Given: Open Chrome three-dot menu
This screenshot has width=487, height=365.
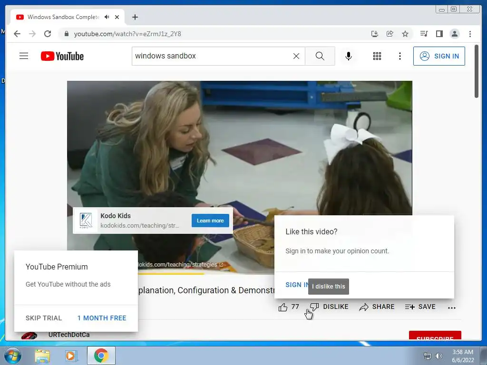Looking at the screenshot, I should point(470,34).
